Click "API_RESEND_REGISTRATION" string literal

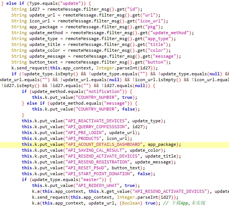[97, 162]
